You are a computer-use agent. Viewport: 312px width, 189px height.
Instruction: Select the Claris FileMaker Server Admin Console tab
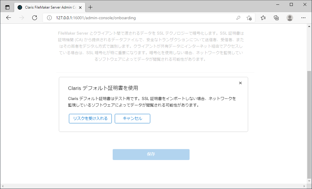[47, 7]
